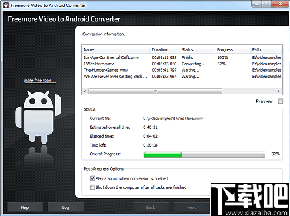Open the 'more free tools...' link

(x=40, y=81)
